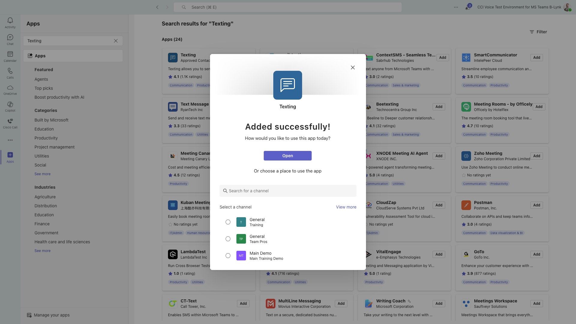Select Top picks in Featured list
Image resolution: width=576 pixels, height=324 pixels.
tap(43, 88)
